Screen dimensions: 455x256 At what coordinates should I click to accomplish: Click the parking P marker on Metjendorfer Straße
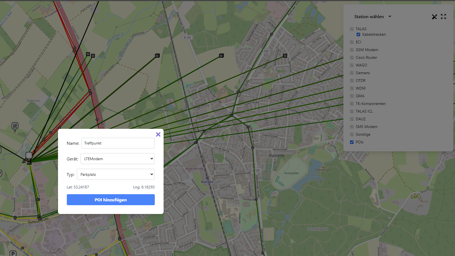coord(13,253)
